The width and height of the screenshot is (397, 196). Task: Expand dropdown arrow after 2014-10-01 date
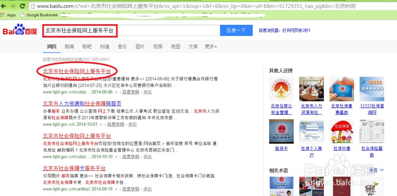pos(101,124)
